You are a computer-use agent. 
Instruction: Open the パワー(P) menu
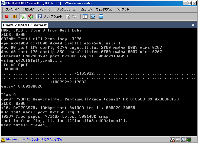click(44, 9)
